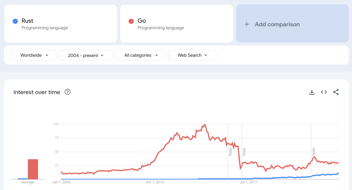This screenshot has height=190, width=352.
Task: Open help for Interest over time
Action: (x=68, y=92)
